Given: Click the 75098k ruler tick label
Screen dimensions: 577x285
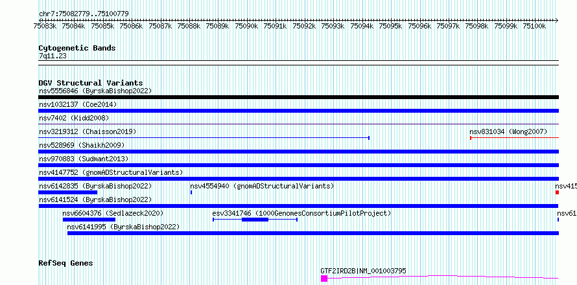Looking at the screenshot, I should [x=477, y=26].
